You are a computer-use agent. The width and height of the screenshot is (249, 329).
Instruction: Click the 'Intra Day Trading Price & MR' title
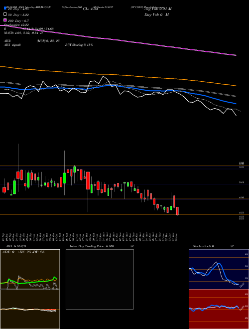click(x=92, y=246)
